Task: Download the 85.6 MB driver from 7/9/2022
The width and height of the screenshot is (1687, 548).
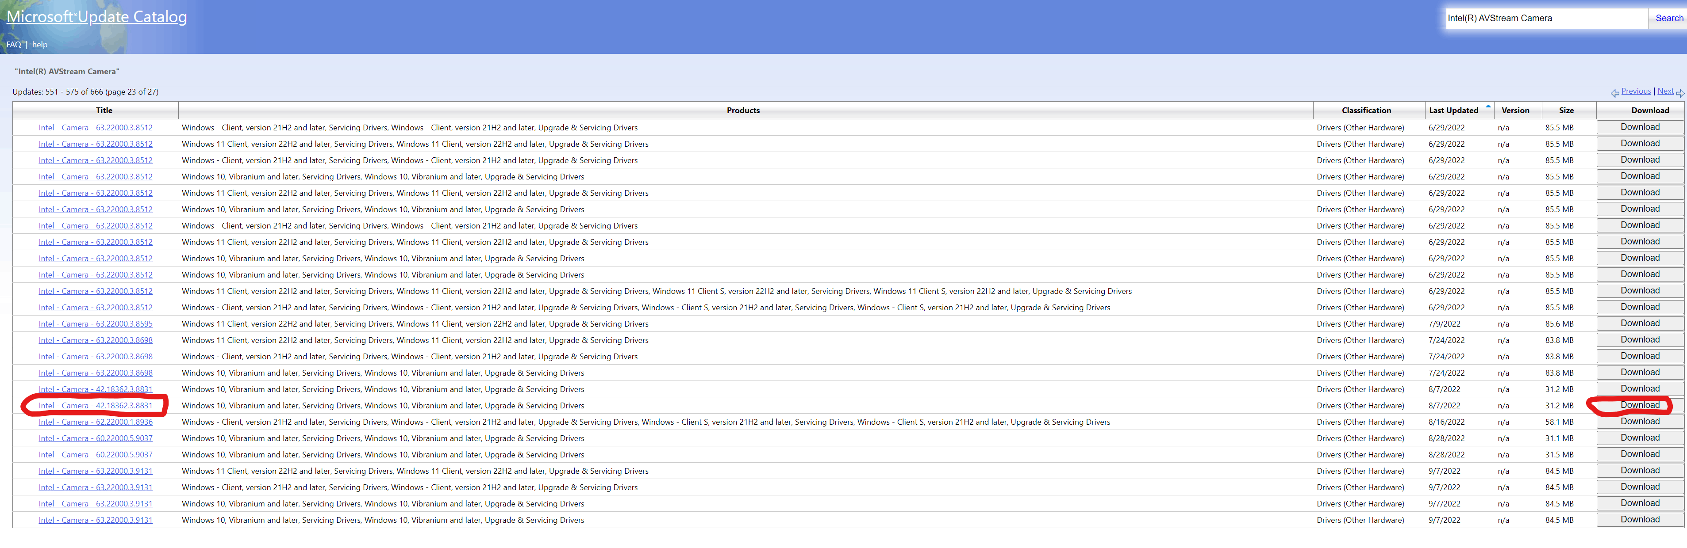Action: [x=1640, y=323]
